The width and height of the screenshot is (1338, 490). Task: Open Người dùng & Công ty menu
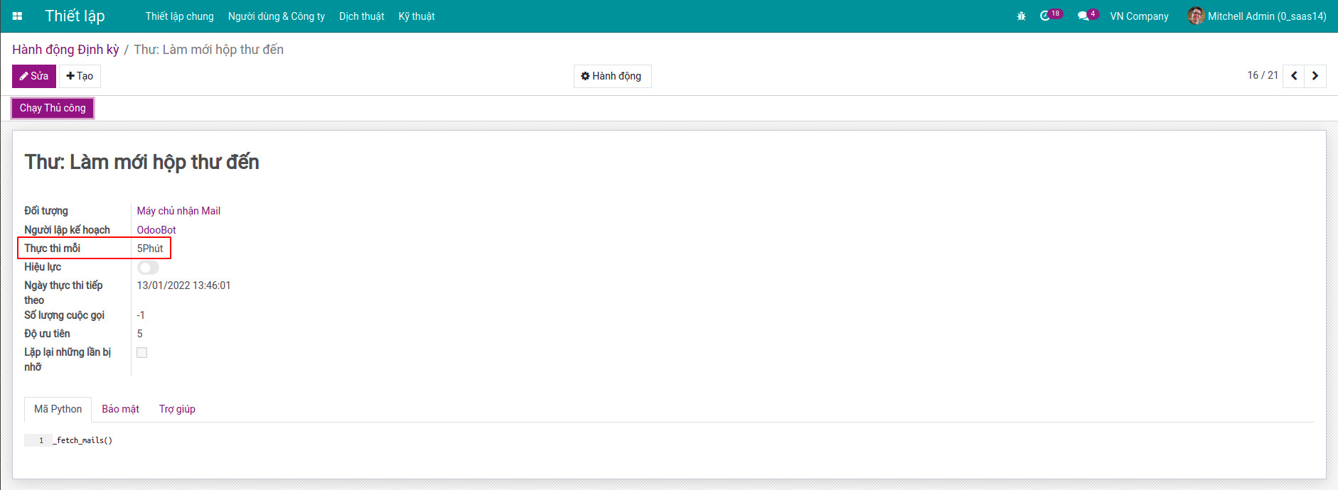click(276, 16)
